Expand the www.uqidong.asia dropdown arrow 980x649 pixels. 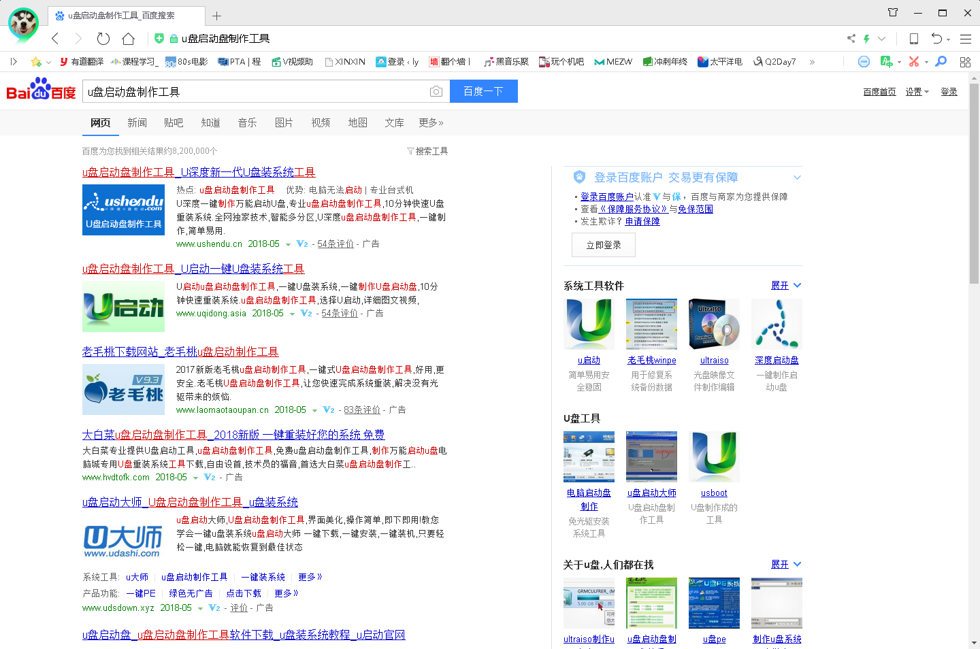[x=292, y=314]
